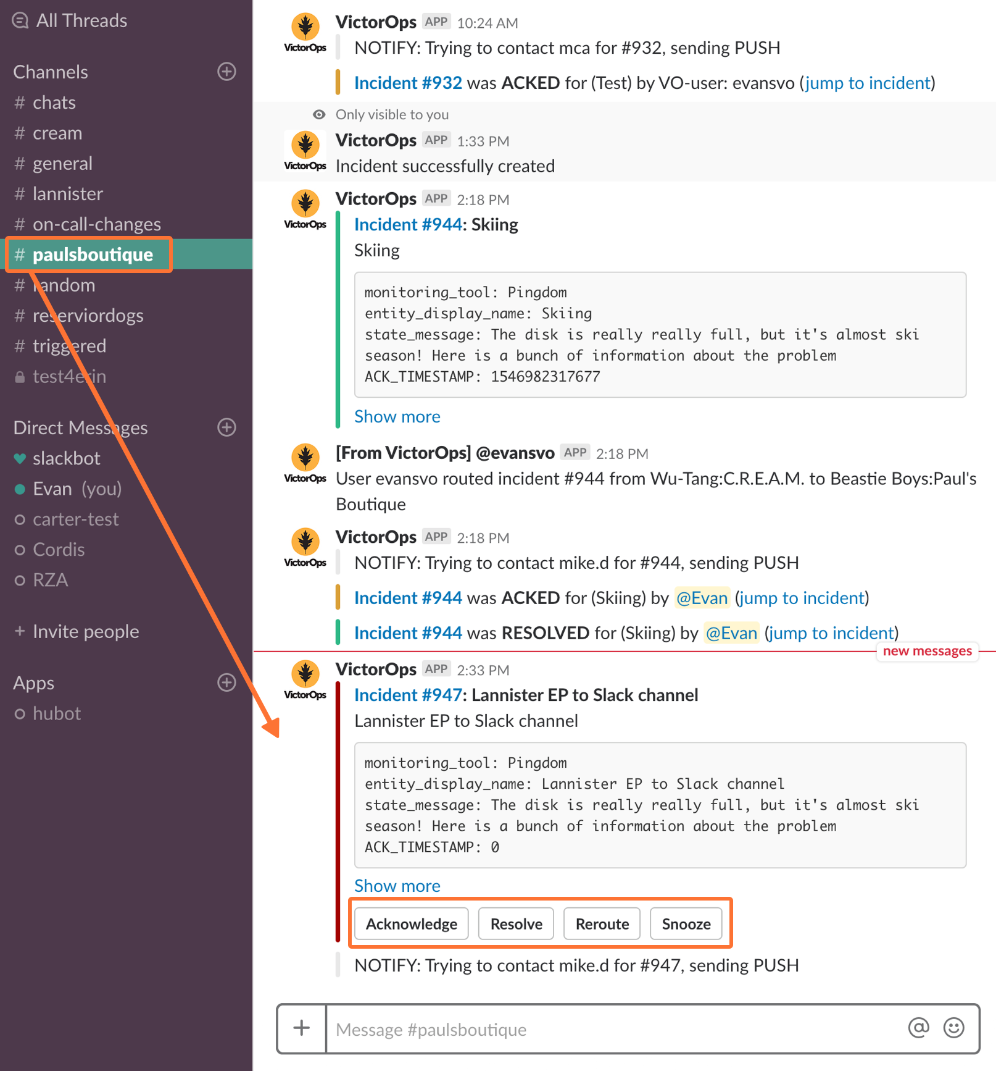
Task: Open Incident #947 Lannister EP title link
Action: pyautogui.click(x=408, y=695)
